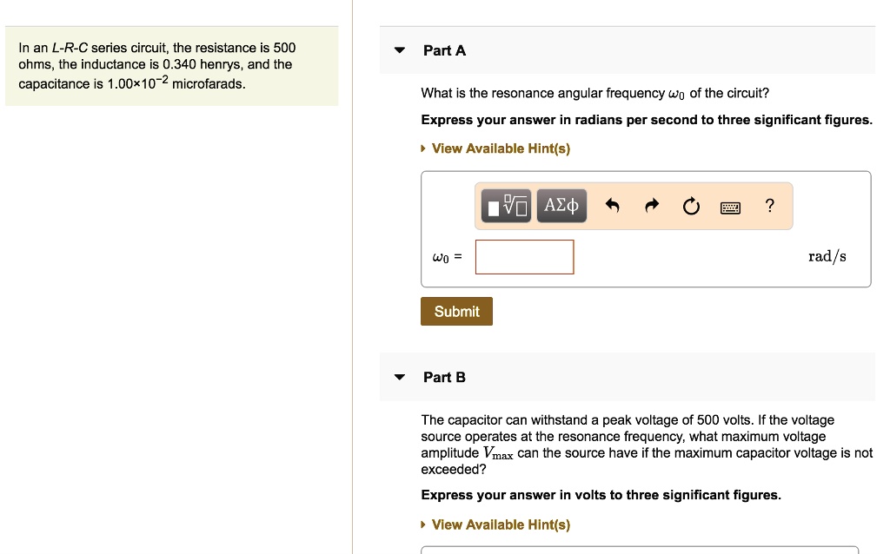Reset the answer using the circular arrow icon

[x=691, y=206]
